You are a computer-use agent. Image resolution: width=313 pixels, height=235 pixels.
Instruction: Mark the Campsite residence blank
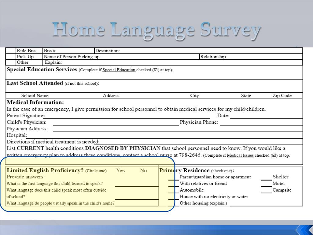tap(266, 190)
